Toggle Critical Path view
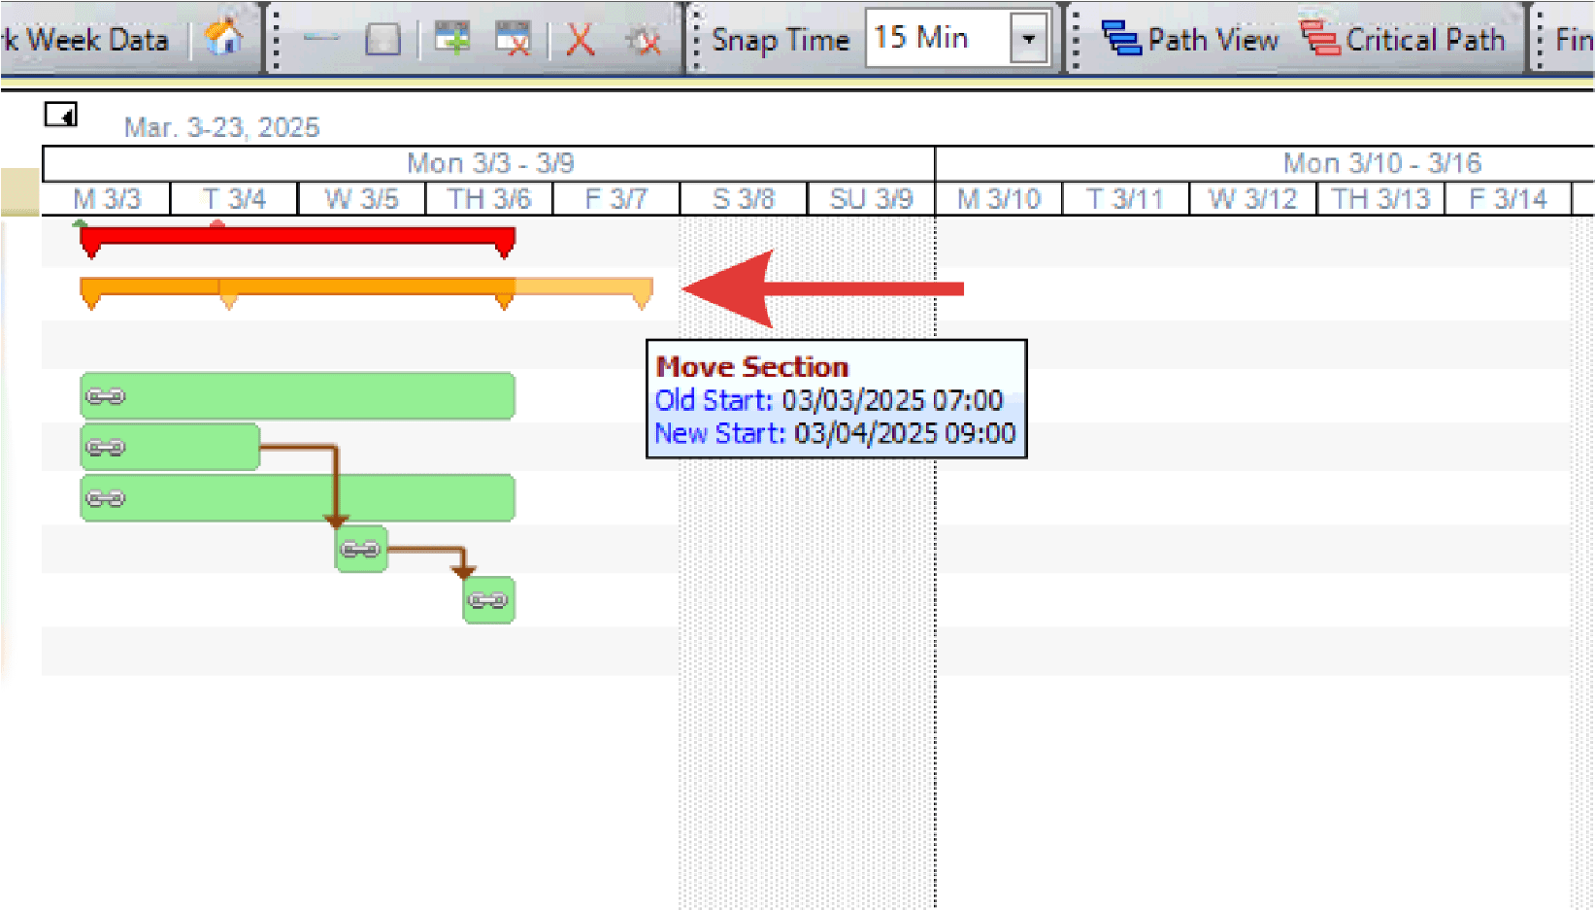The image size is (1595, 910). tap(1404, 40)
